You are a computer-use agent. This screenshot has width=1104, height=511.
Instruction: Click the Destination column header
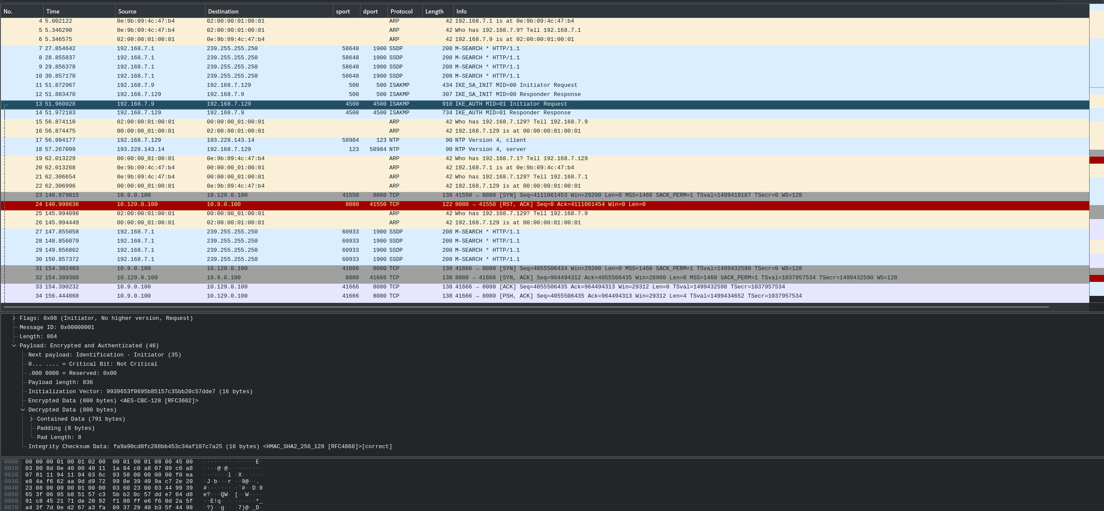coord(269,11)
